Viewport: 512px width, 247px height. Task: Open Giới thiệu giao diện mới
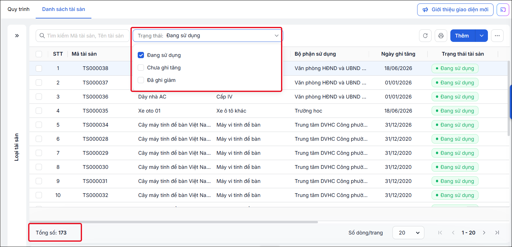pyautogui.click(x=455, y=10)
